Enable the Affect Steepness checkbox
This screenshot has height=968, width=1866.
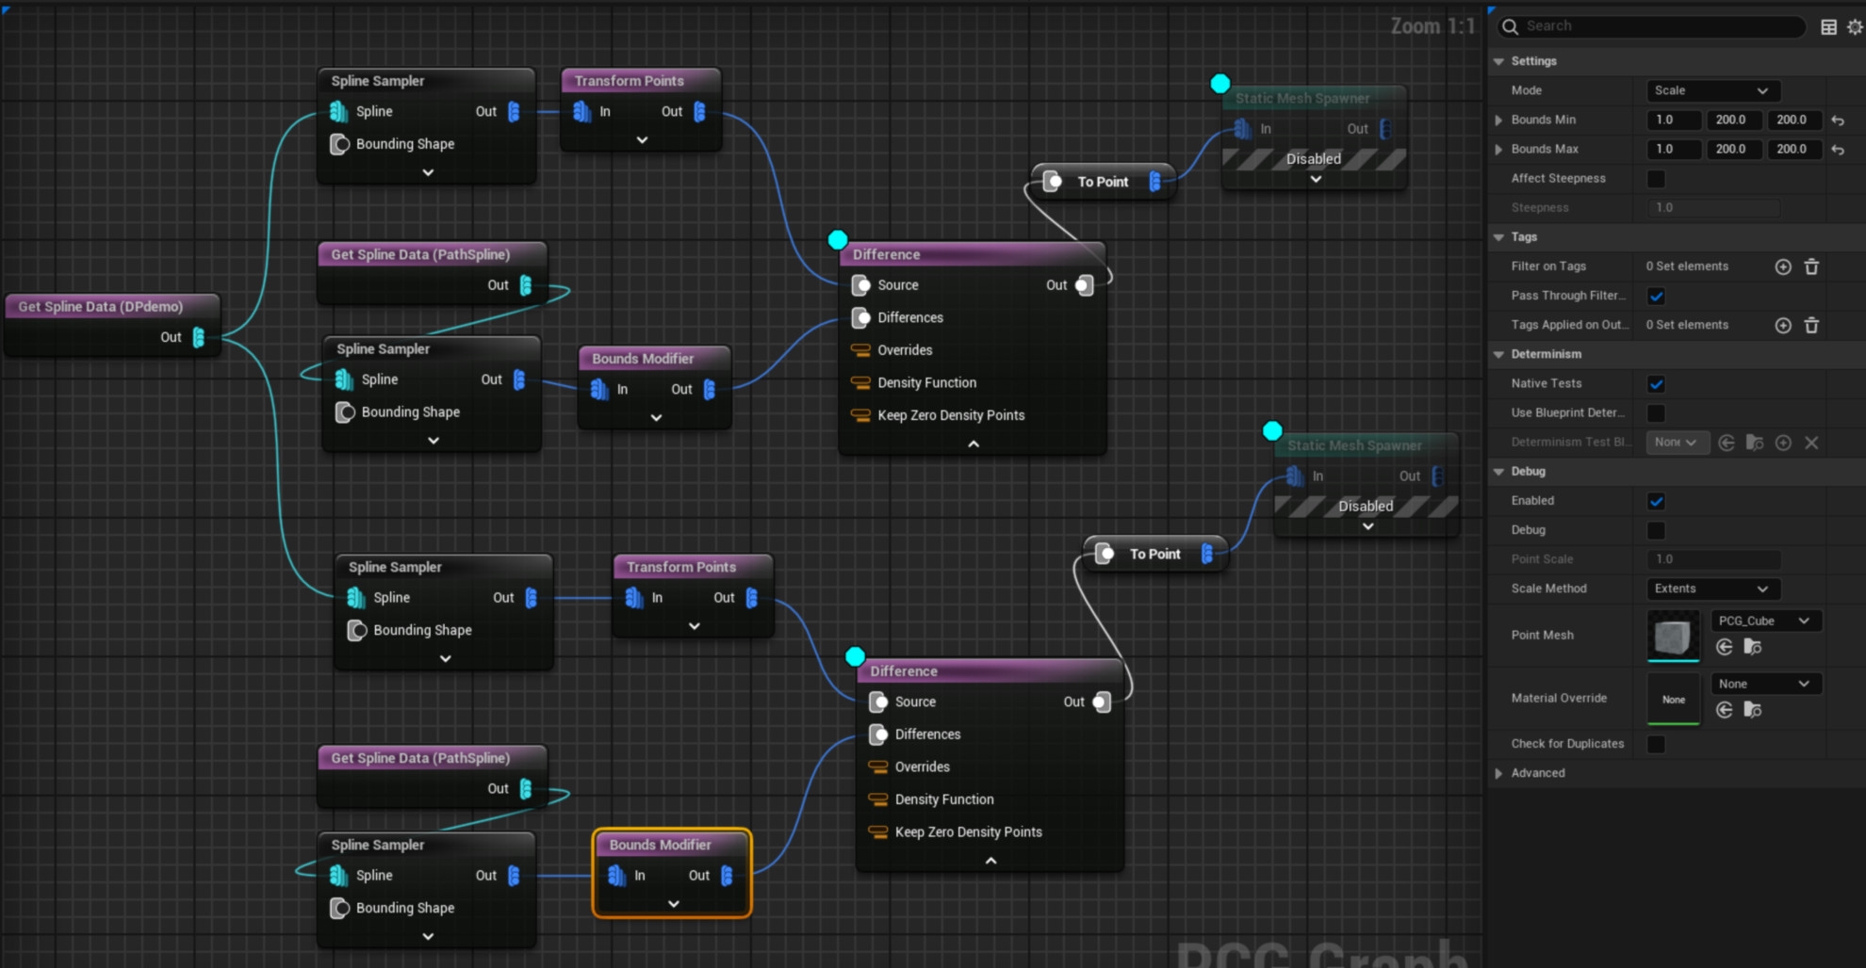click(x=1656, y=179)
